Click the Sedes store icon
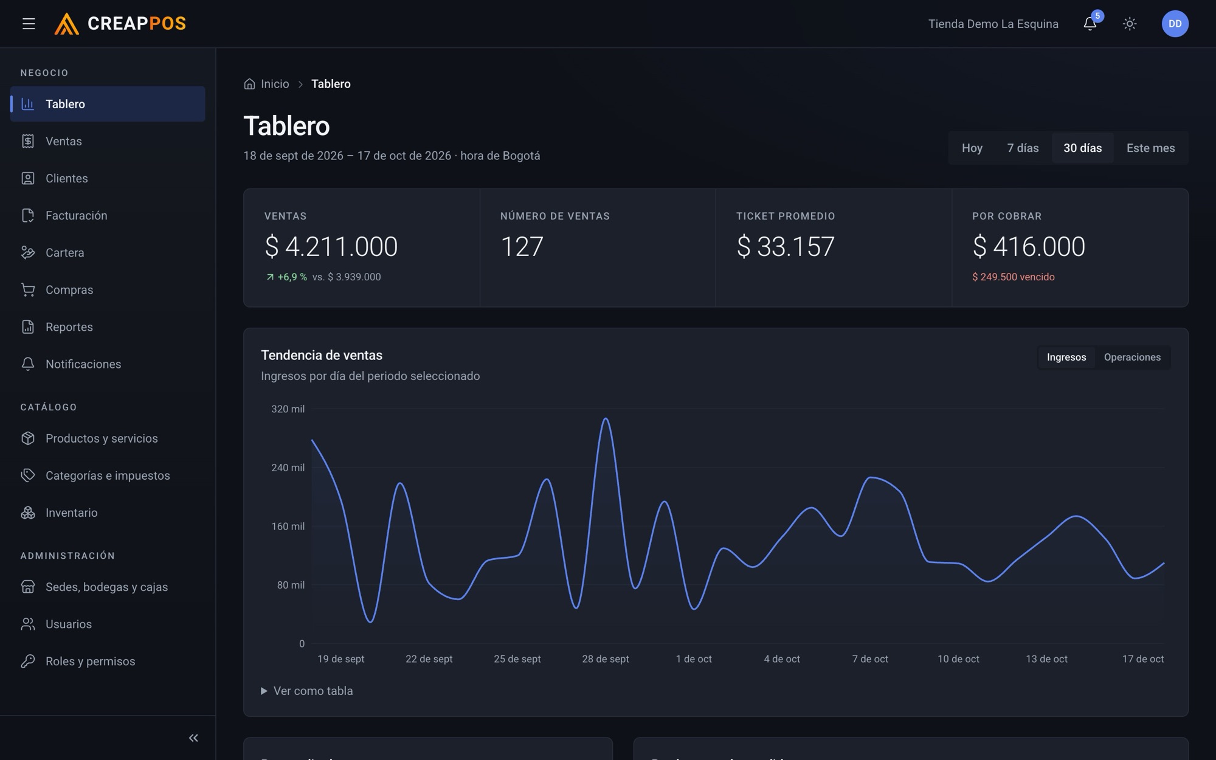 pyautogui.click(x=28, y=587)
